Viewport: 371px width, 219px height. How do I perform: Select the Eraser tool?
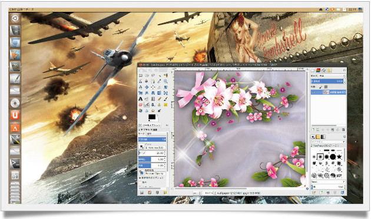click(141, 105)
